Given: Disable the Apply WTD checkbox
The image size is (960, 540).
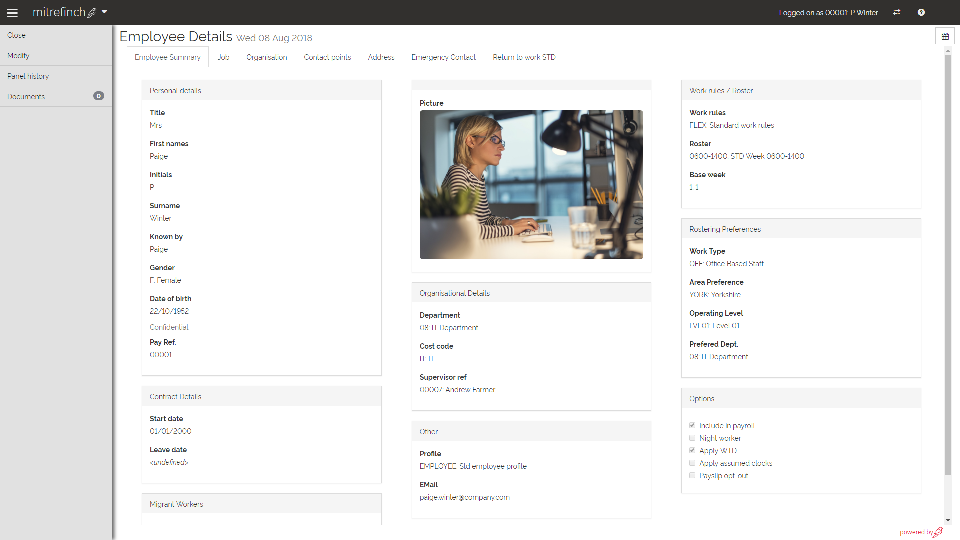Looking at the screenshot, I should (692, 450).
